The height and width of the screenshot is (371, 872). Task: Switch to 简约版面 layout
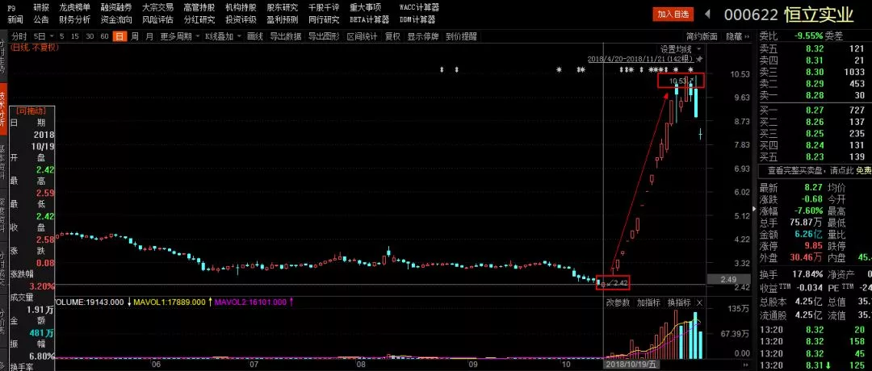pos(702,36)
